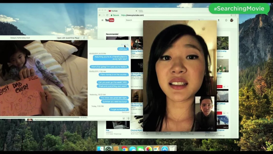Open thumbnail with 3:12 duration
This screenshot has height=154, width=273.
(x=223, y=43)
